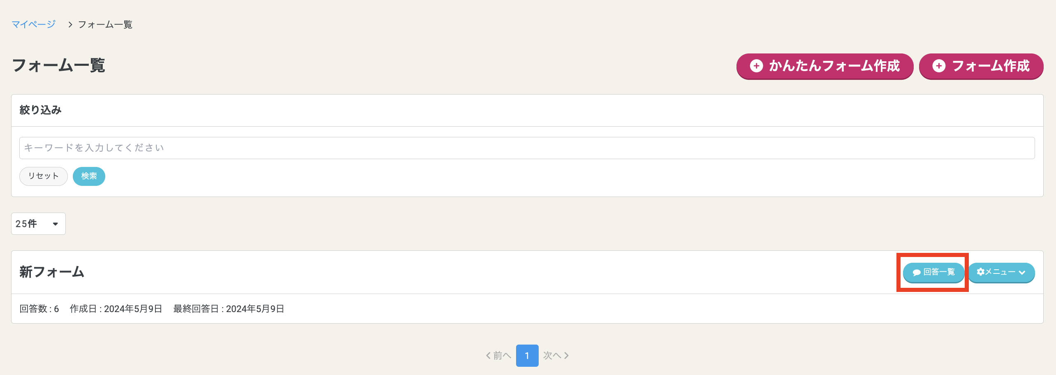Viewport: 1056px width, 375px height.
Task: Open 回答一覧 for 新フォーム
Action: [933, 272]
